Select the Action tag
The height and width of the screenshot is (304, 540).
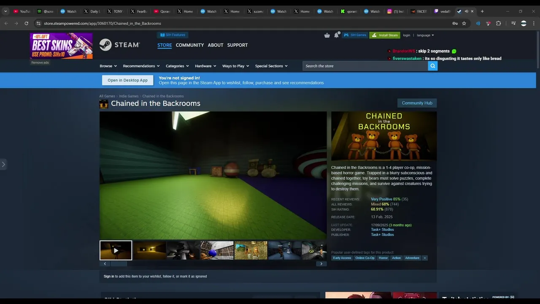397,258
